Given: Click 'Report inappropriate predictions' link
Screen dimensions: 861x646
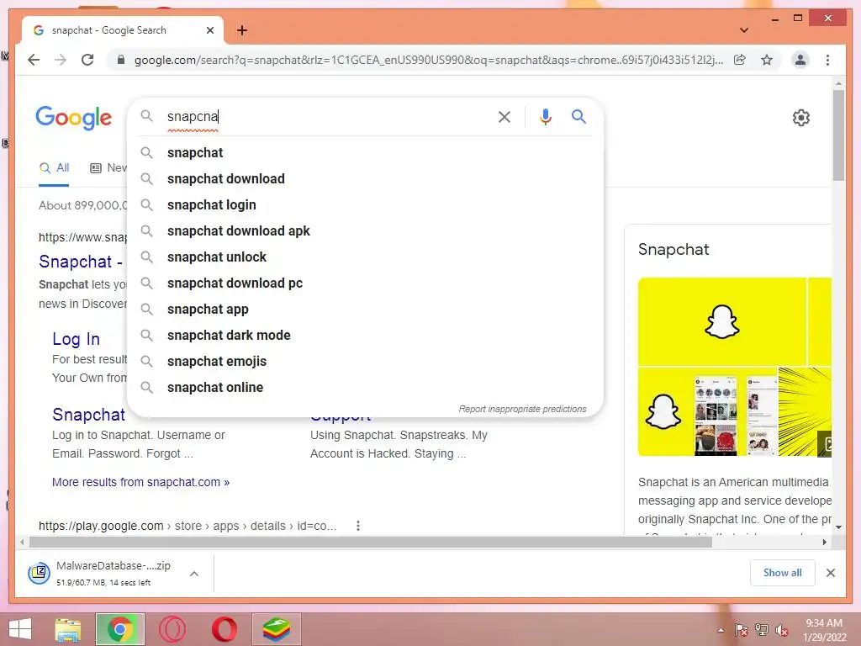Looking at the screenshot, I should pyautogui.click(x=522, y=410).
